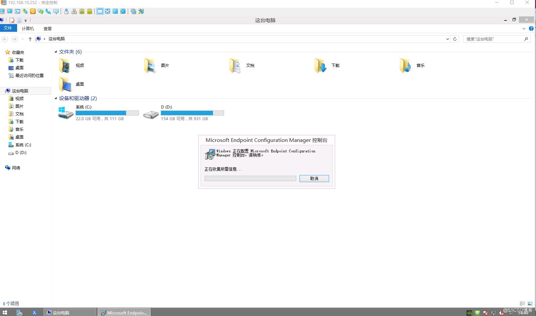
Task: Click the C: drive usage bar
Action: click(107, 113)
